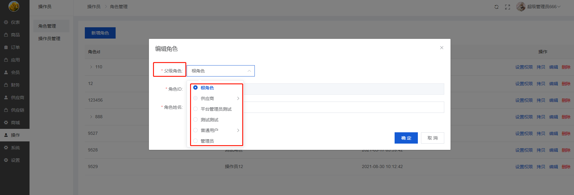Collapse the 父级角色 dropdown box
Viewport: 574px width, 195px height.
click(x=220, y=71)
